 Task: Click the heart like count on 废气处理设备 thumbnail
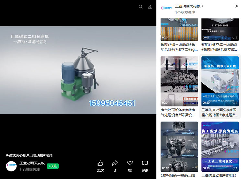[194, 103]
